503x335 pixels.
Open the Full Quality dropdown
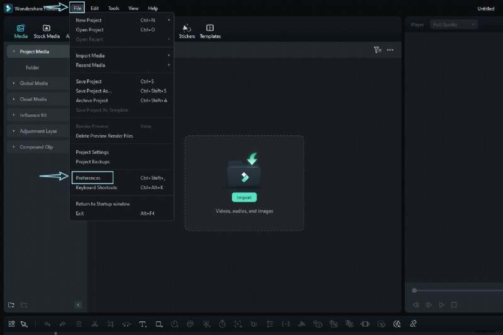(454, 25)
